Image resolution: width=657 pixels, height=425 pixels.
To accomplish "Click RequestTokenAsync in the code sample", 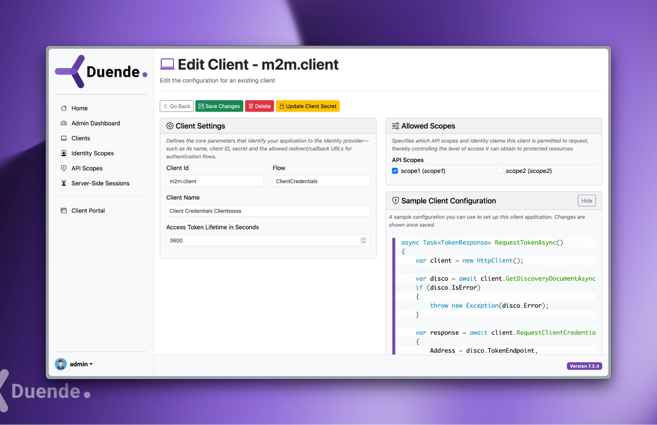I will [x=525, y=243].
